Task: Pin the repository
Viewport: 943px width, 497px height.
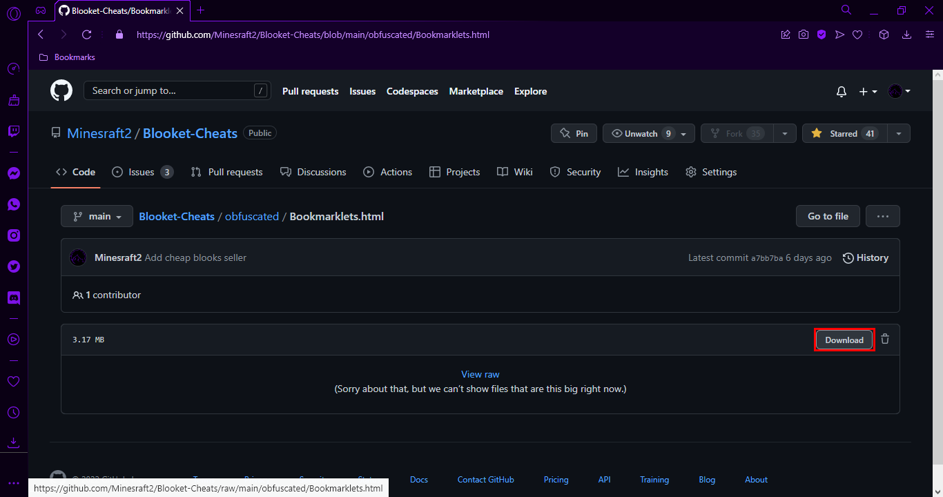Action: click(574, 133)
